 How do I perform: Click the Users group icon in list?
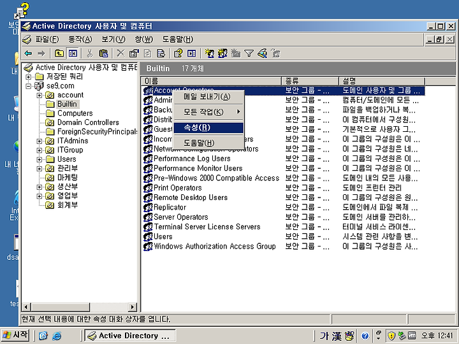click(x=148, y=236)
